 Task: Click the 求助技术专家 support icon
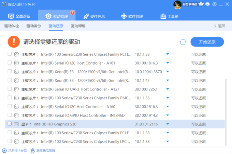4,151
